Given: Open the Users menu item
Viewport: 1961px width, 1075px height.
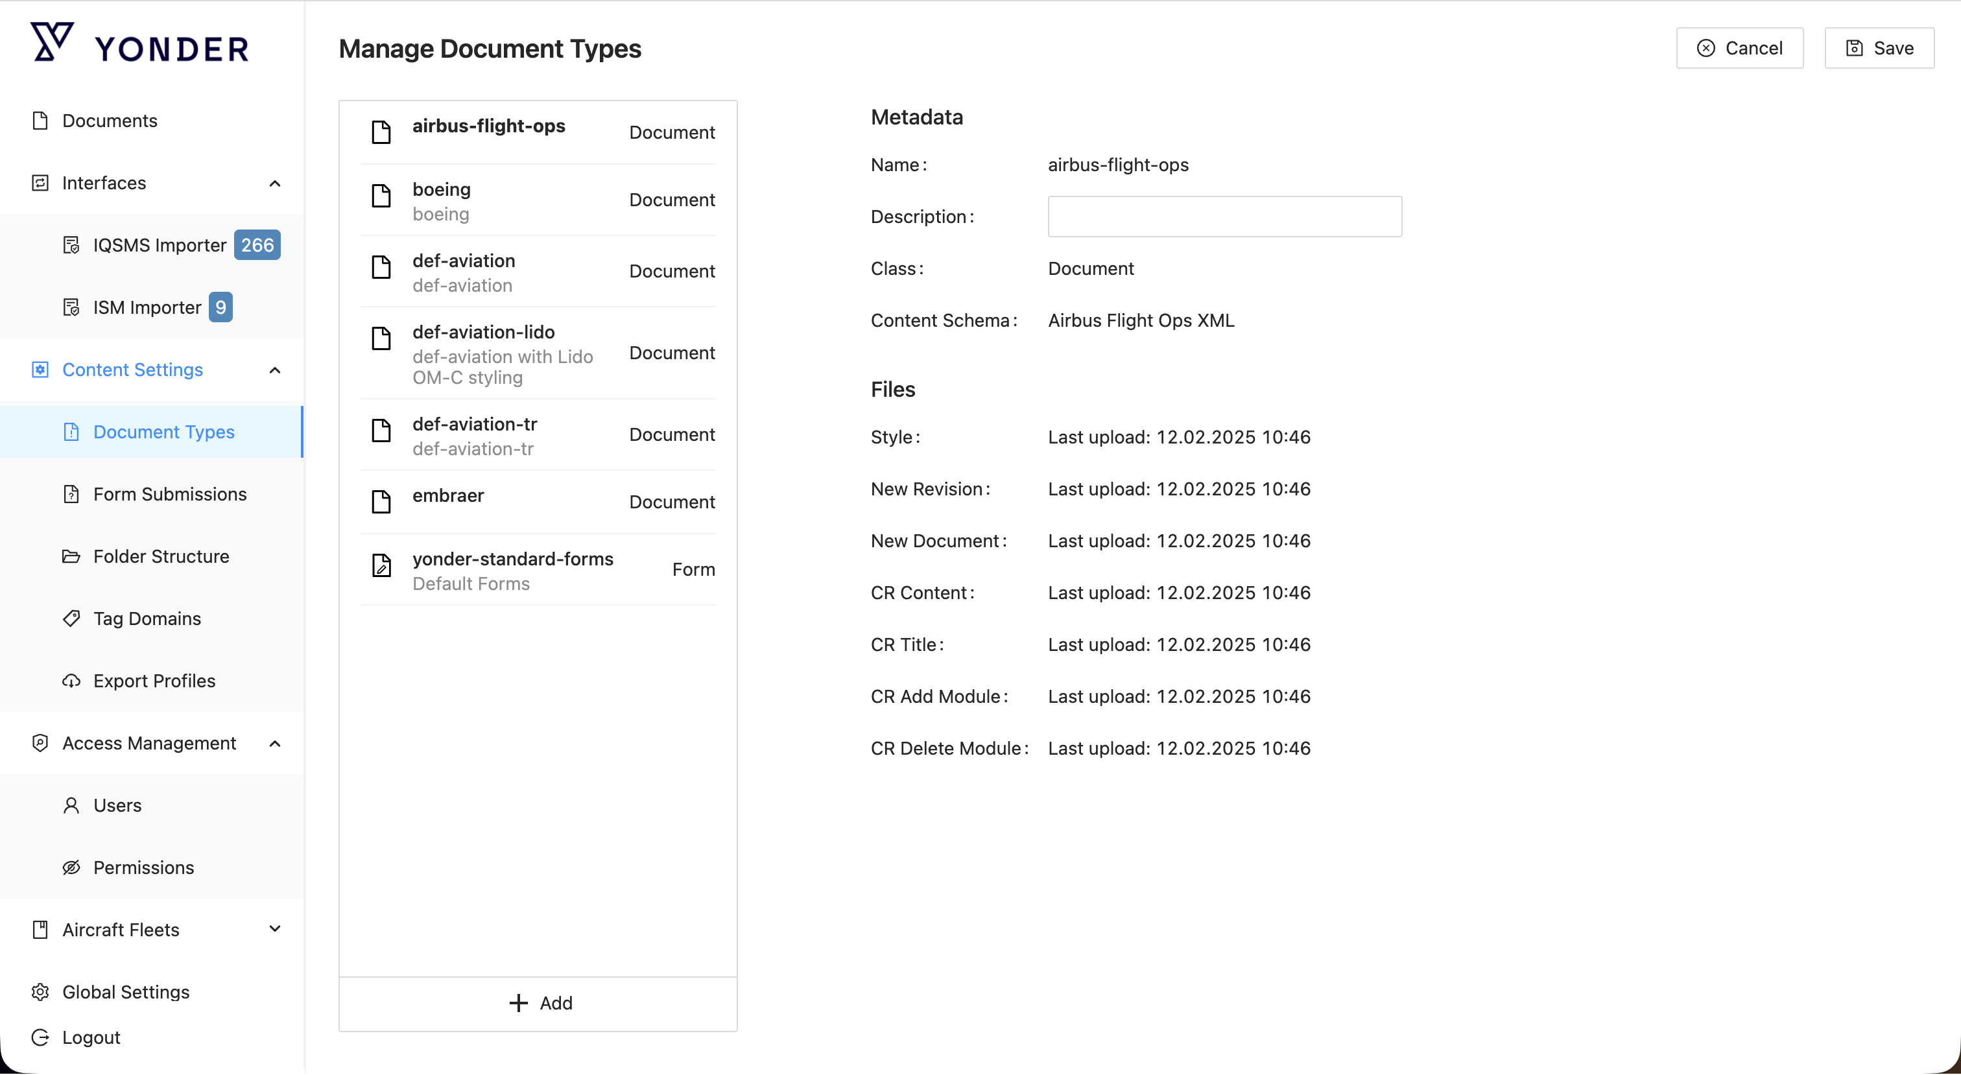Looking at the screenshot, I should 117,805.
